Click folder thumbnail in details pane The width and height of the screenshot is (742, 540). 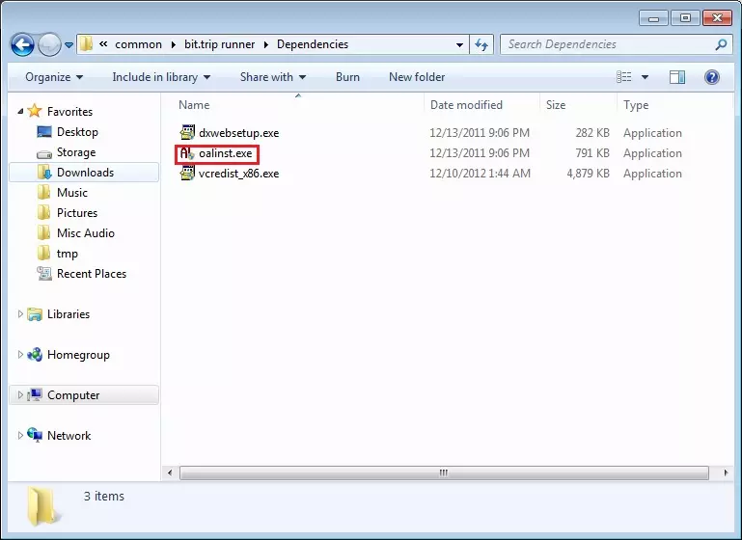tap(43, 506)
